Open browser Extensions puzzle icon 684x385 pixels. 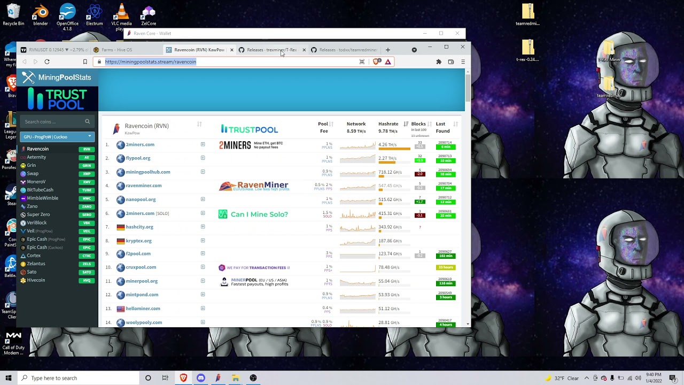point(439,62)
